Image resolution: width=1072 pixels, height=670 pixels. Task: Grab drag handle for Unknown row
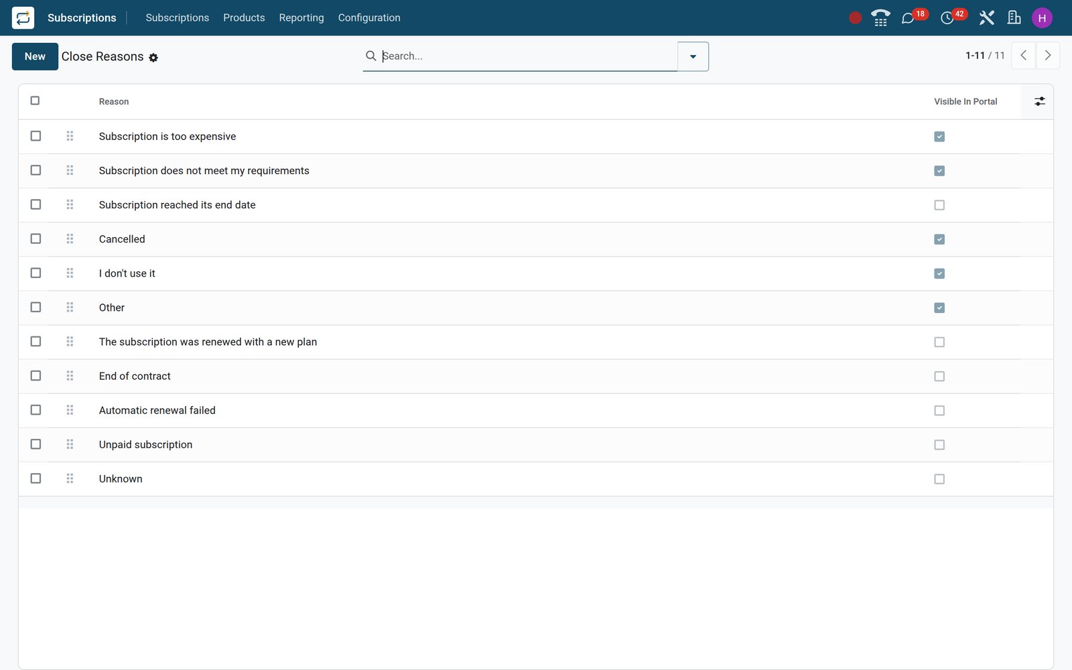point(70,478)
